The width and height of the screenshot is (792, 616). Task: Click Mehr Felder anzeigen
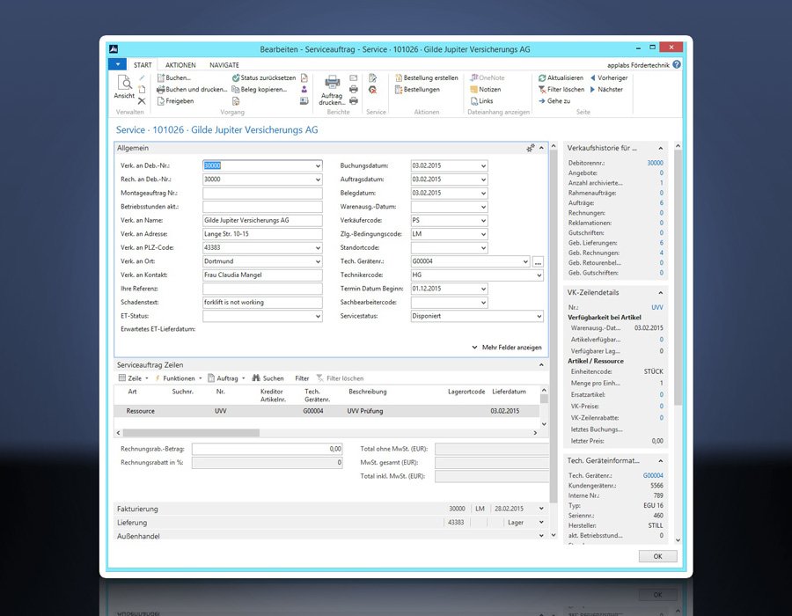click(x=507, y=348)
